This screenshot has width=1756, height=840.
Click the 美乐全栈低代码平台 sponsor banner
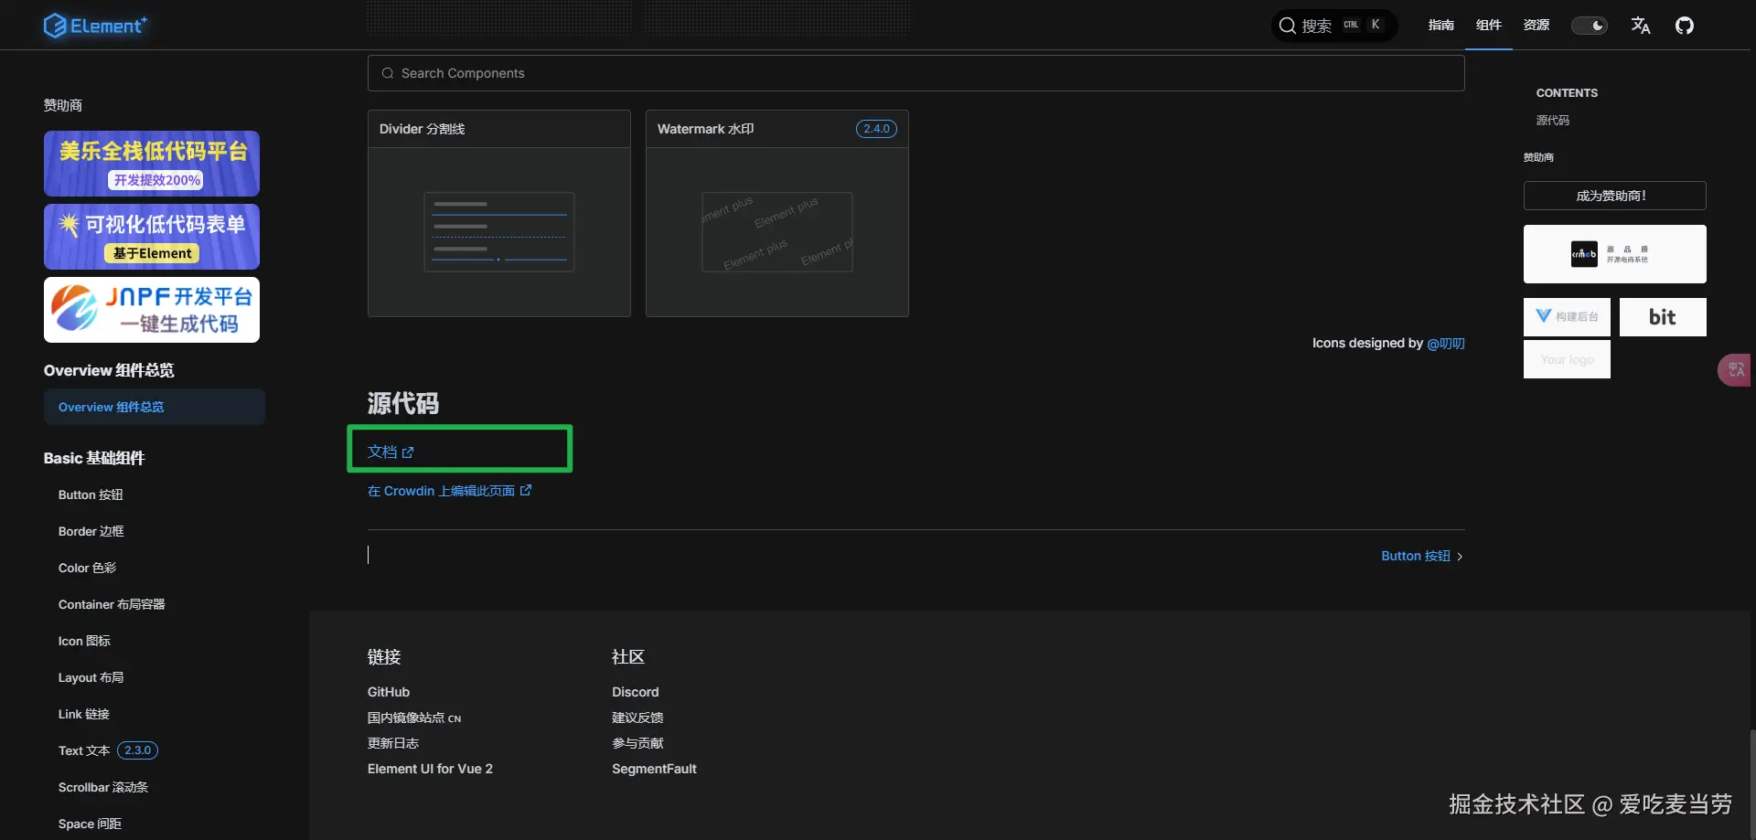click(x=152, y=164)
